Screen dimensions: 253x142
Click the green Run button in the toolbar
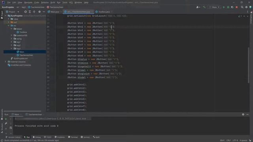click(x=224, y=7)
